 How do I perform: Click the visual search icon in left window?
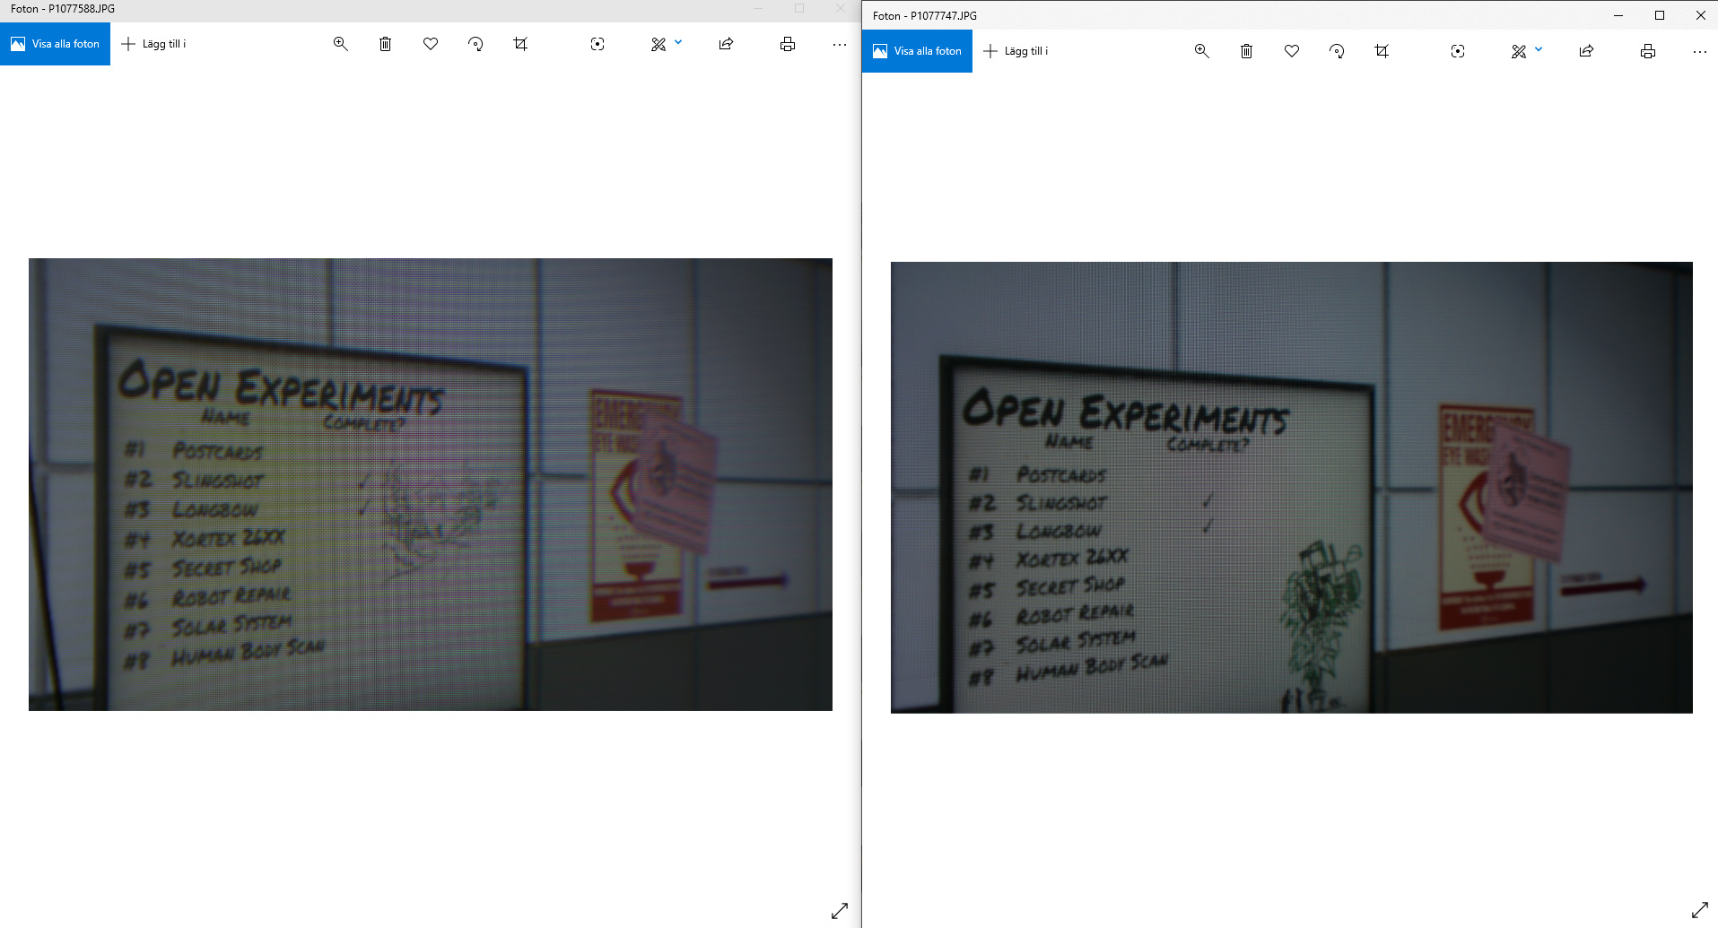(597, 44)
